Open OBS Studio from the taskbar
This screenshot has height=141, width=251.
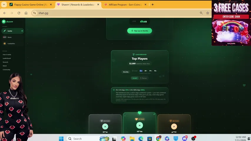(193, 138)
